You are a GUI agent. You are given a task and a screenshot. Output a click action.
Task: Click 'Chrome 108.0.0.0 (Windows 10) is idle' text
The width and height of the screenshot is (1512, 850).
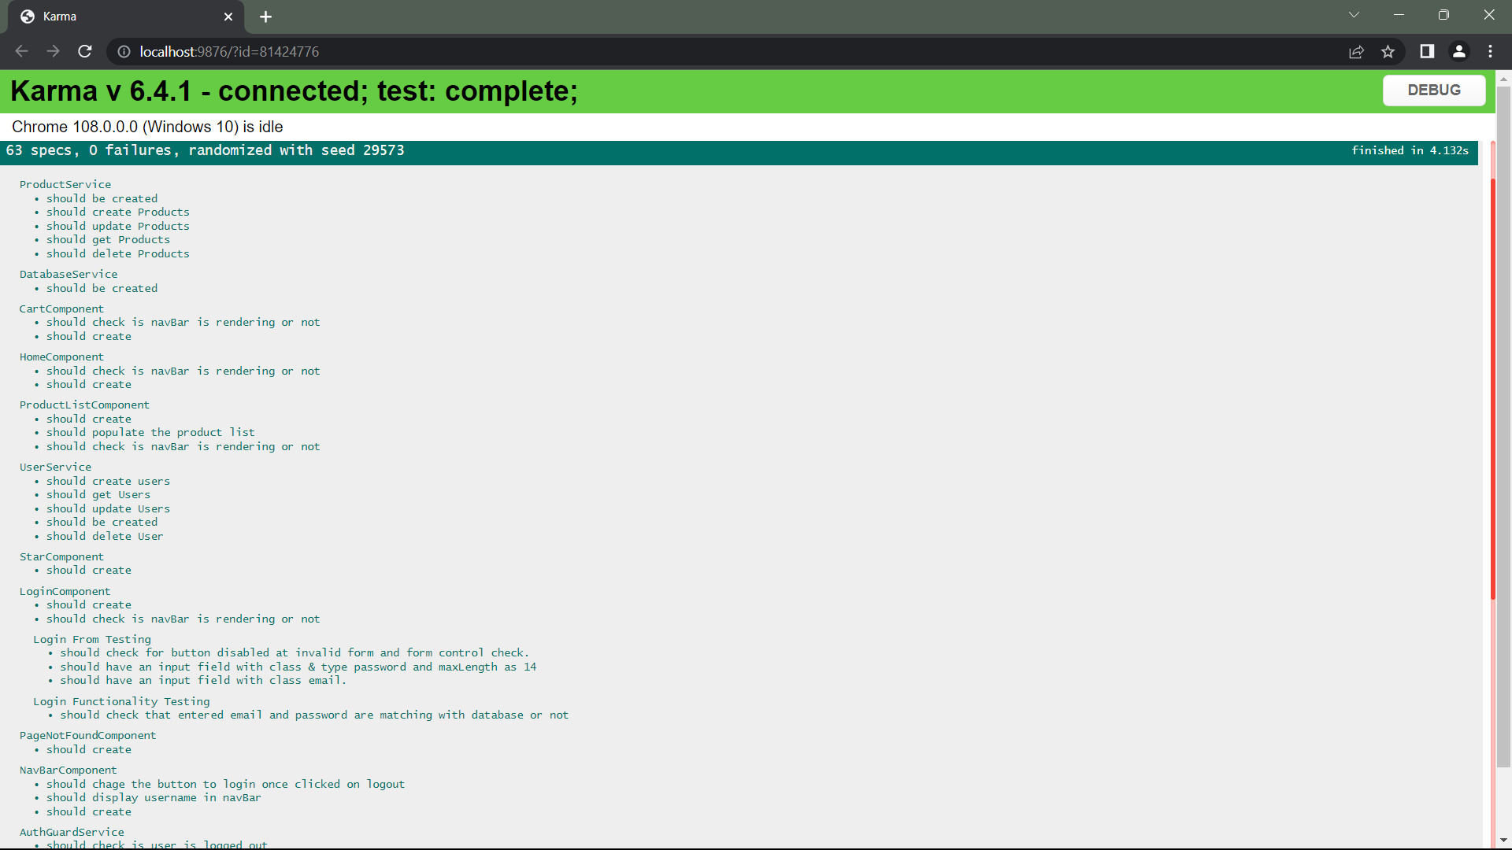click(x=147, y=127)
